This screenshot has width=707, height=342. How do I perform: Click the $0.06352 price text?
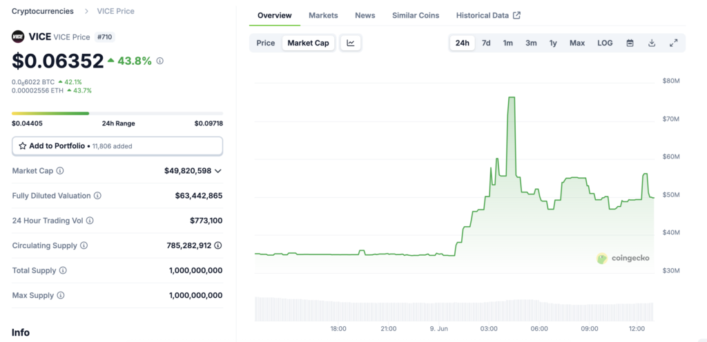point(58,61)
